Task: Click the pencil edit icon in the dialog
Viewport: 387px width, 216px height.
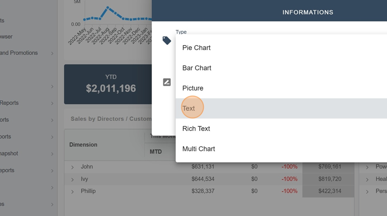Action: (167, 82)
